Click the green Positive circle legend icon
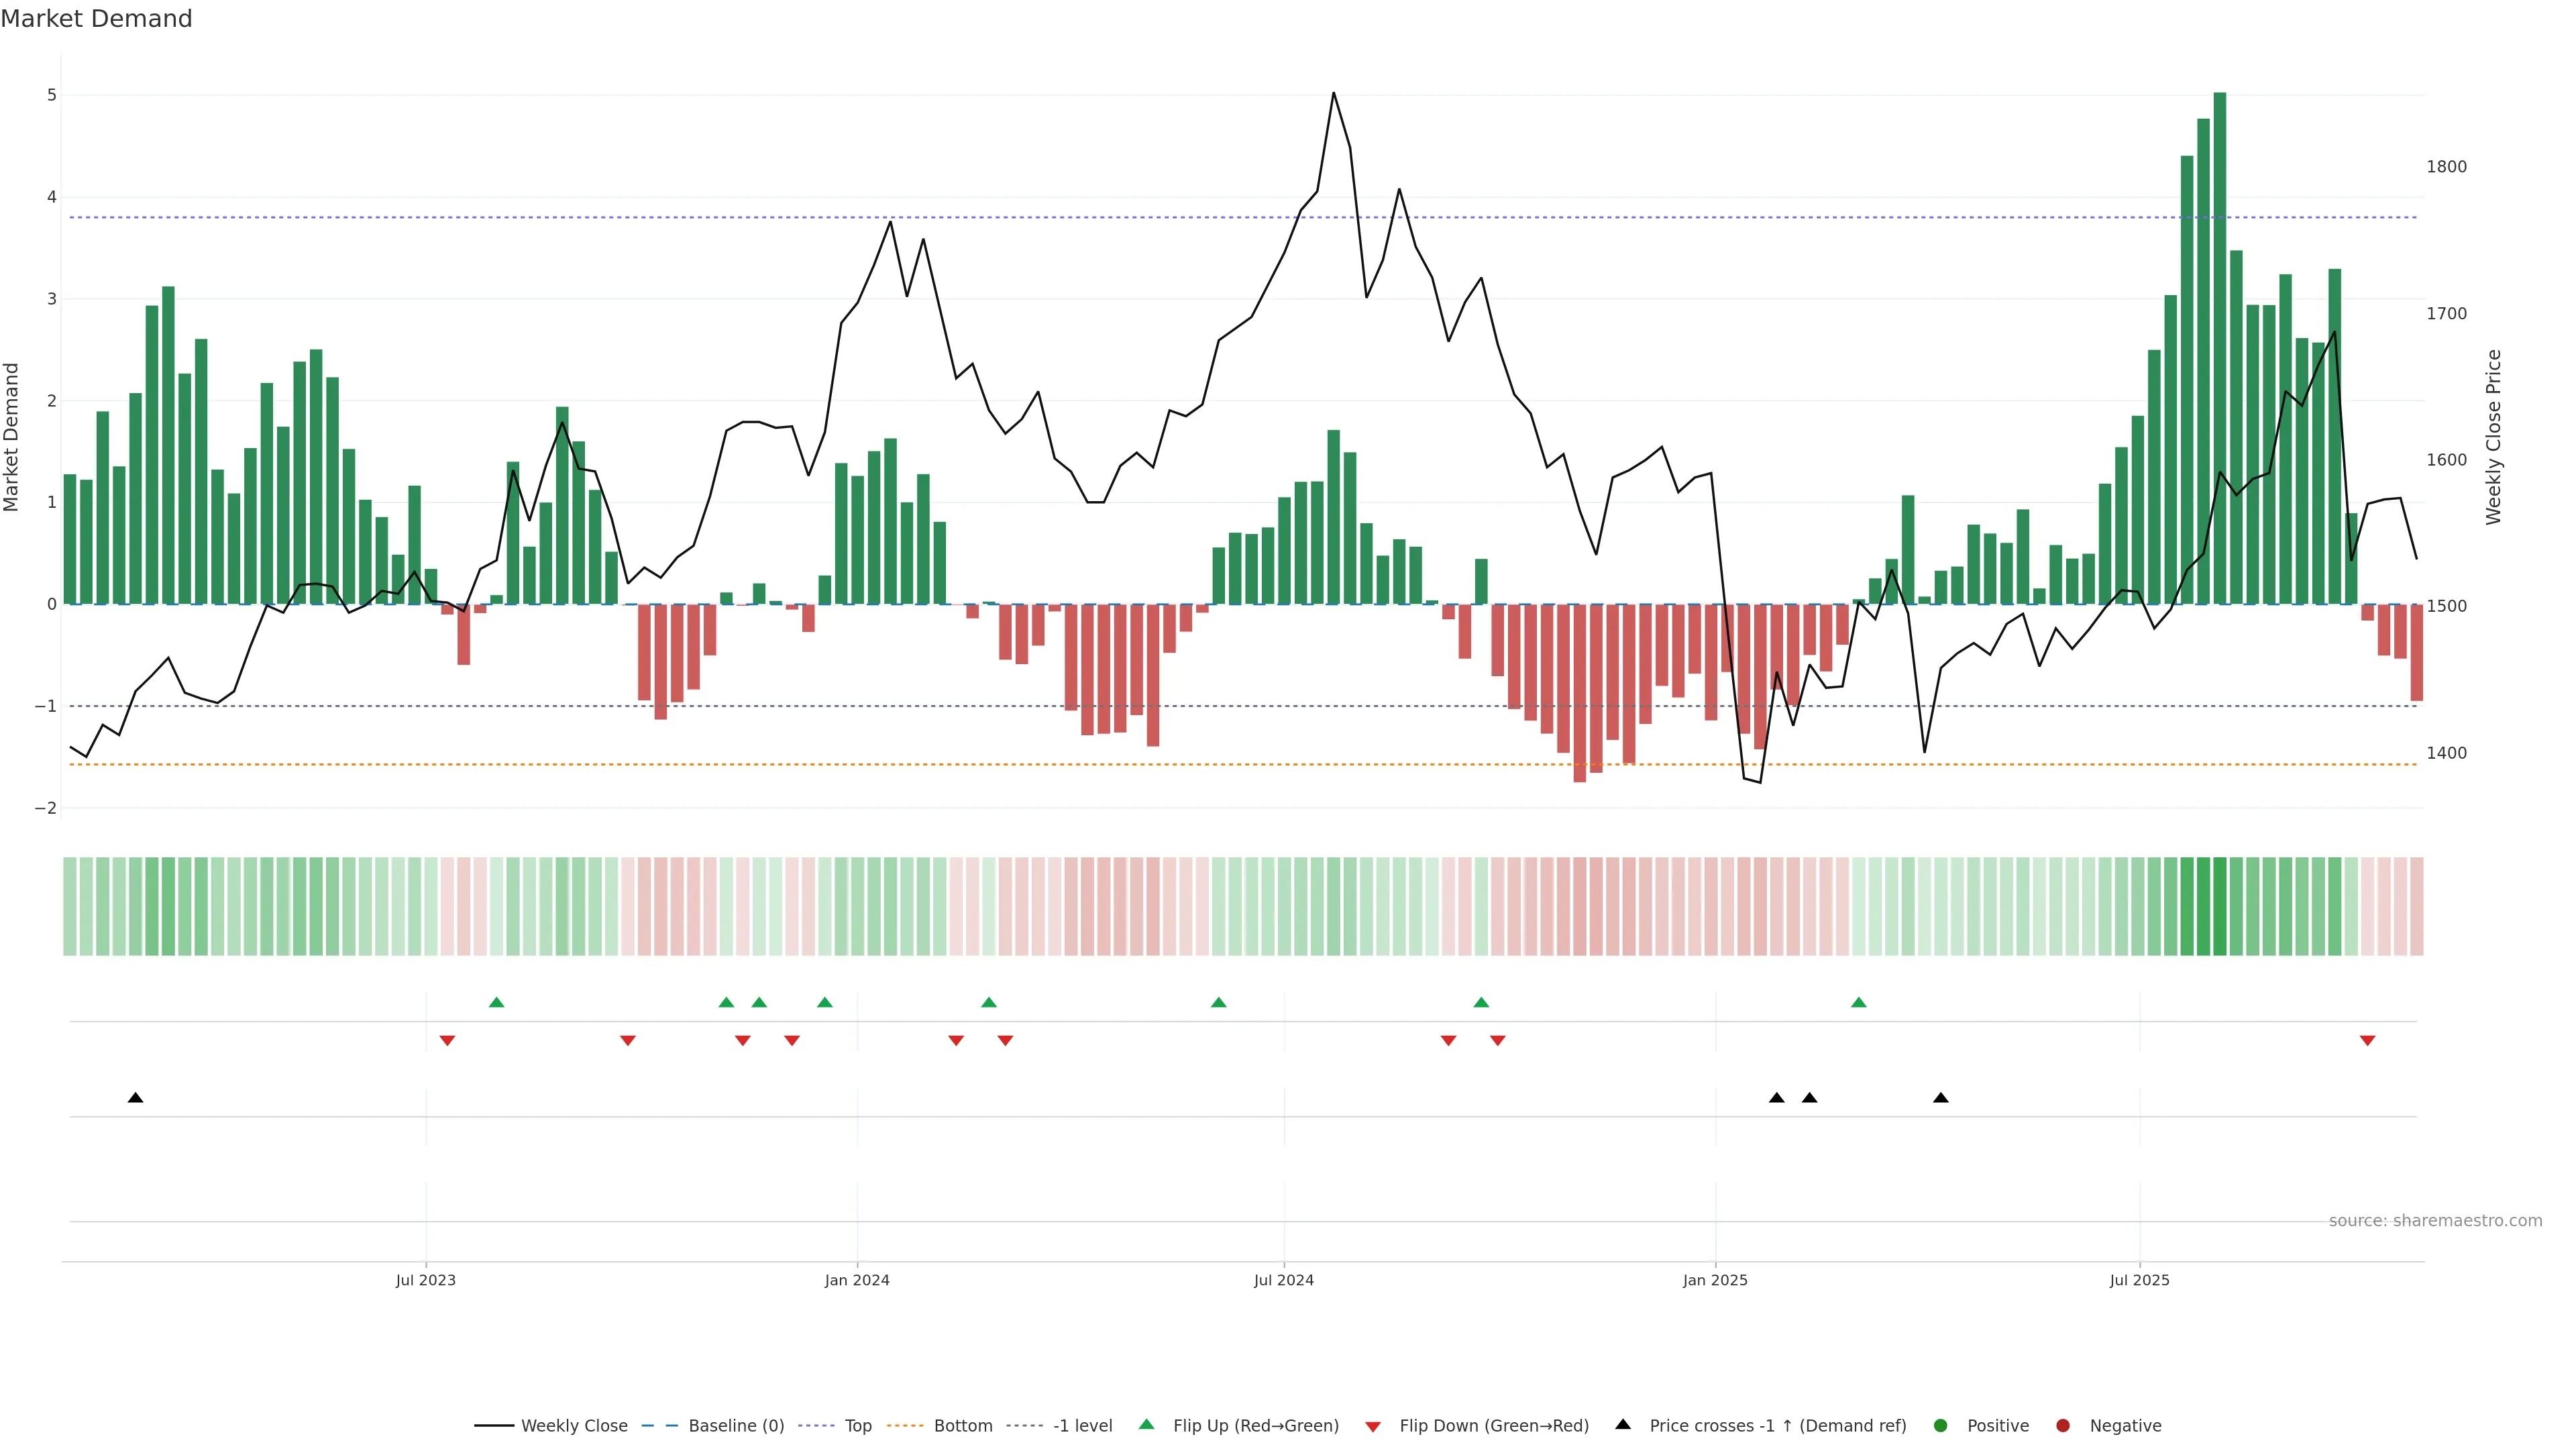This screenshot has height=1449, width=2576. point(1941,1426)
